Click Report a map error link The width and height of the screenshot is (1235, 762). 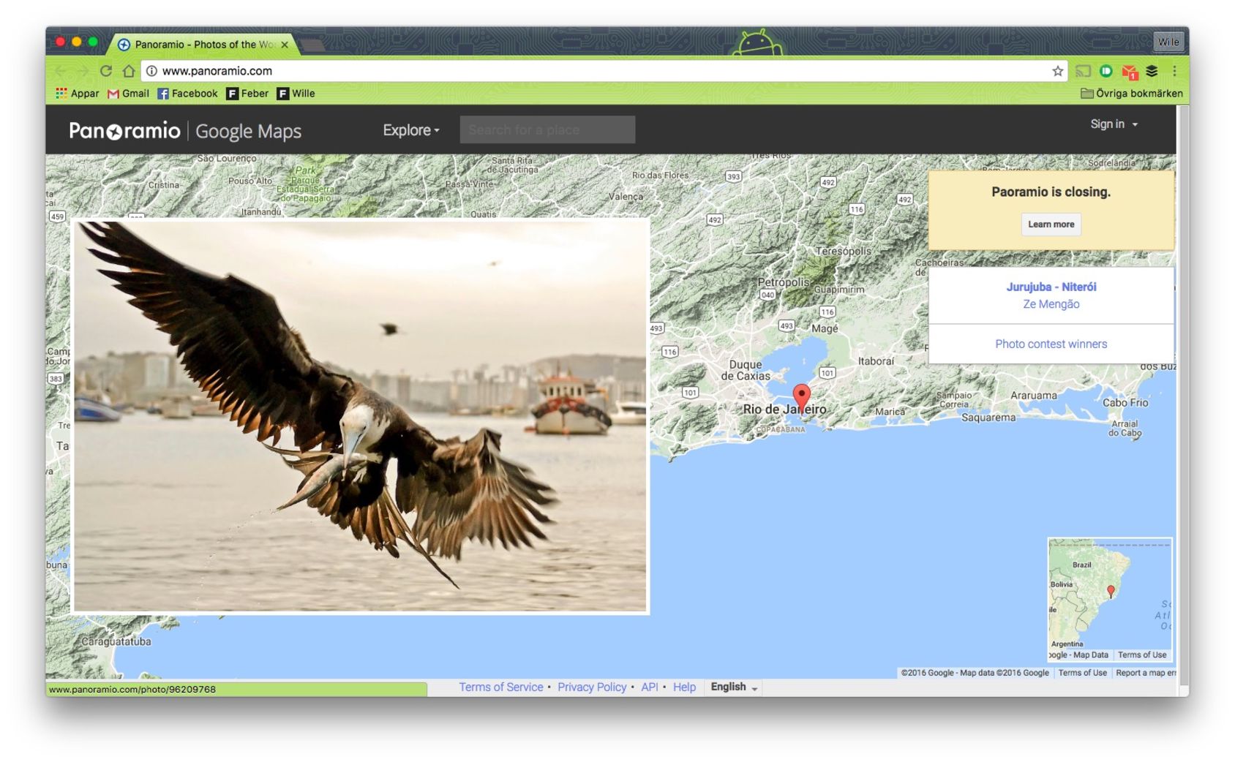coord(1145,673)
